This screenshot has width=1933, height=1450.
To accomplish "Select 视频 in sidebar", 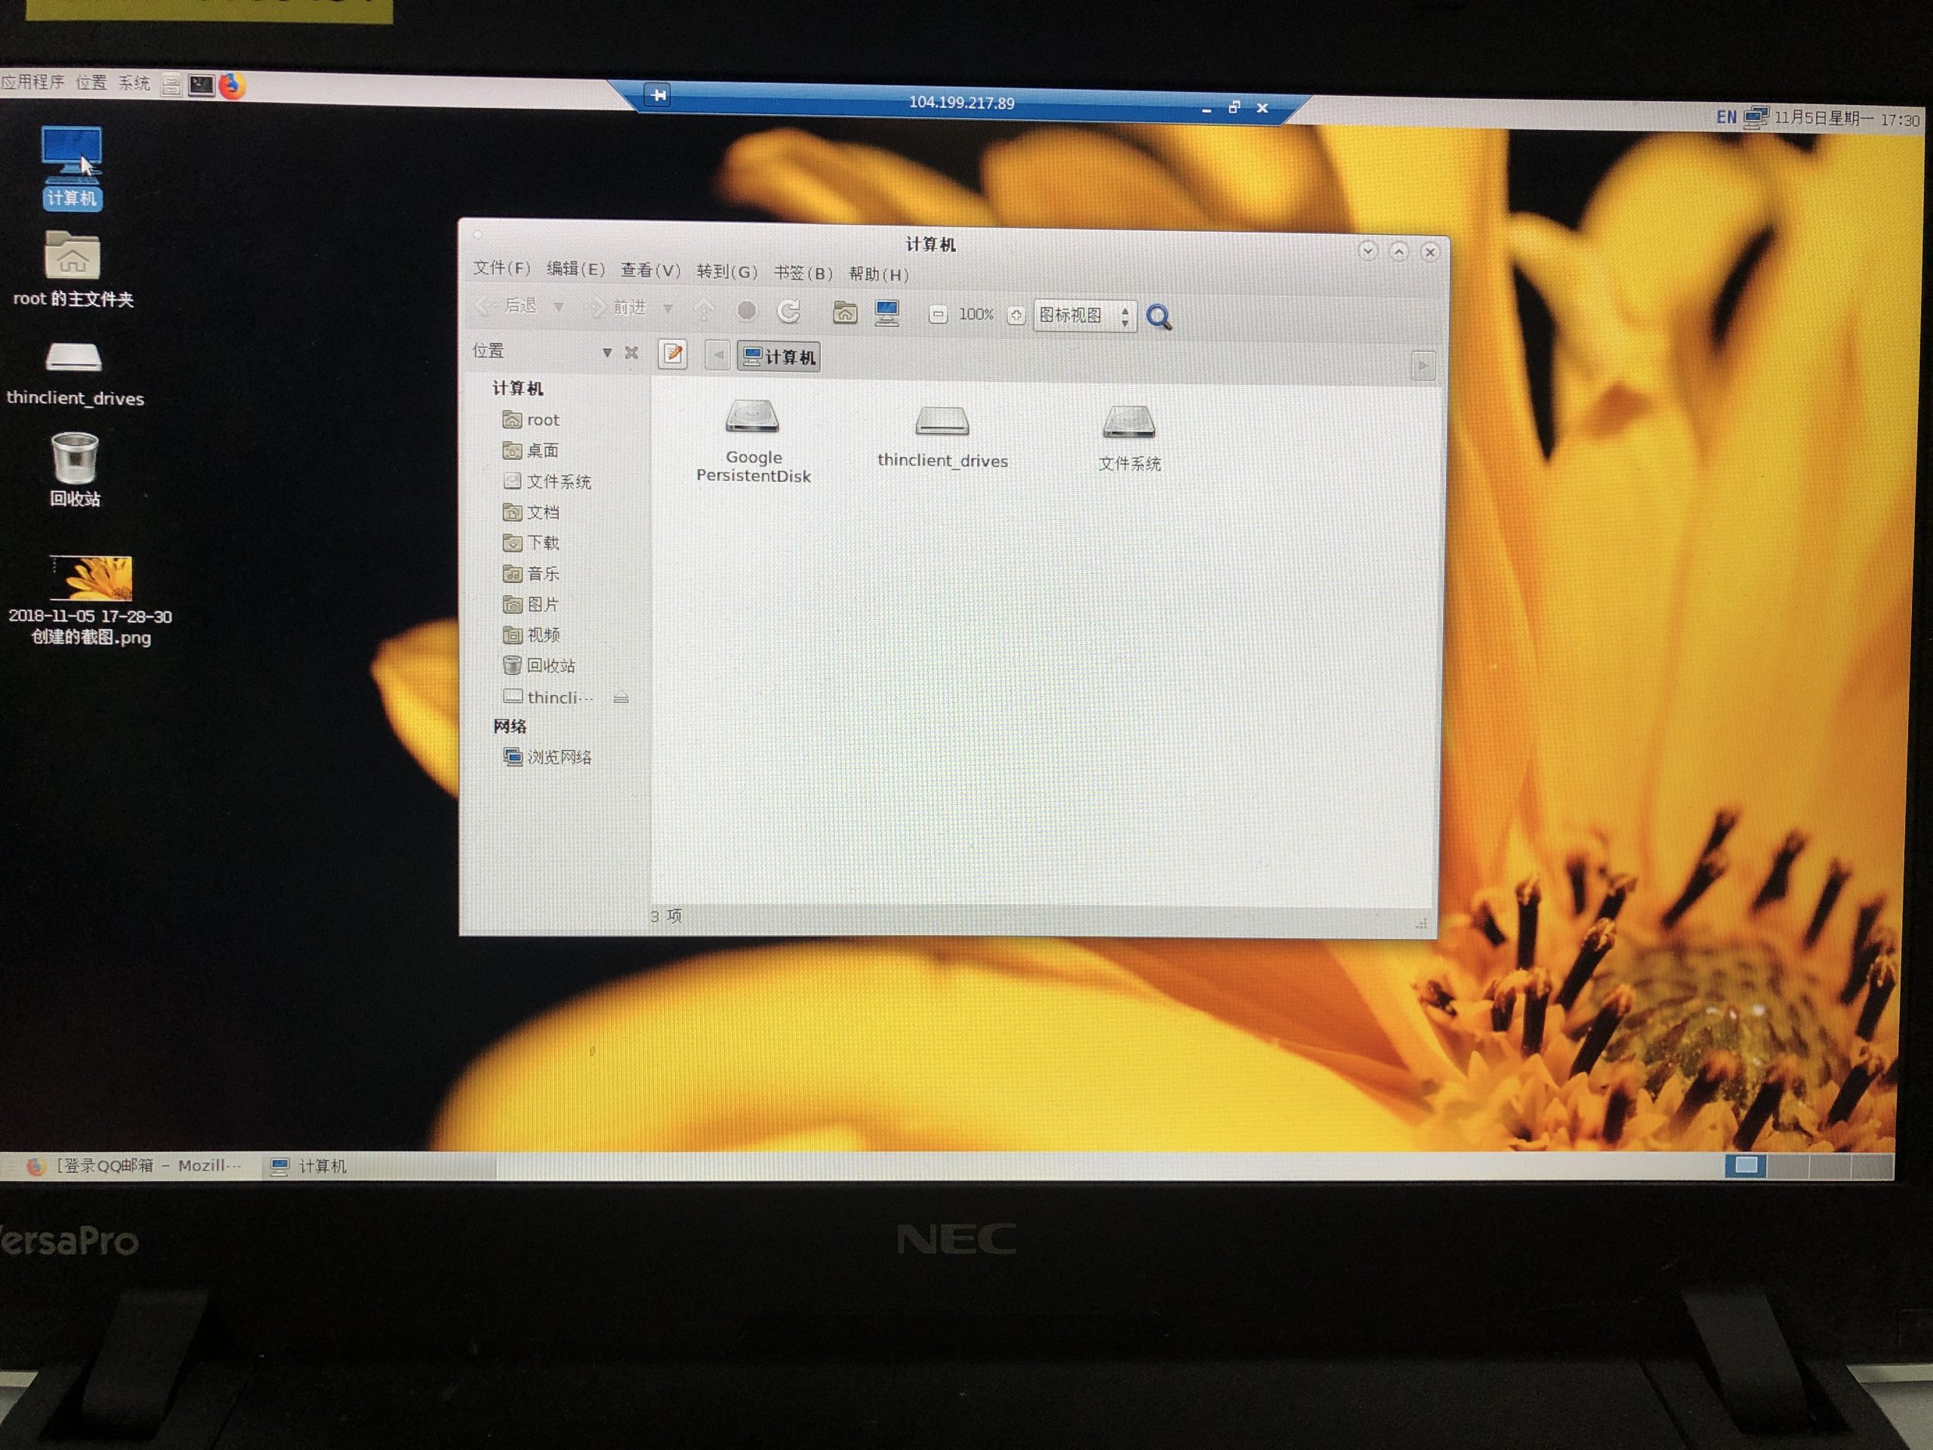I will 532,634.
